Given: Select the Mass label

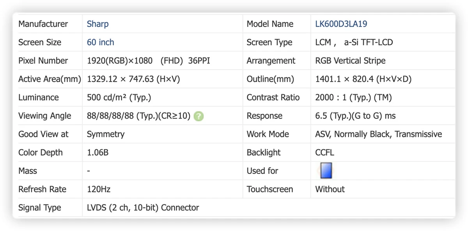Looking at the screenshot, I should tap(28, 171).
